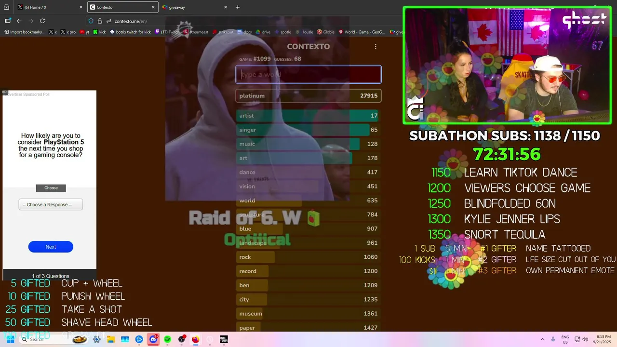Open a new browser tab with plus

click(238, 7)
